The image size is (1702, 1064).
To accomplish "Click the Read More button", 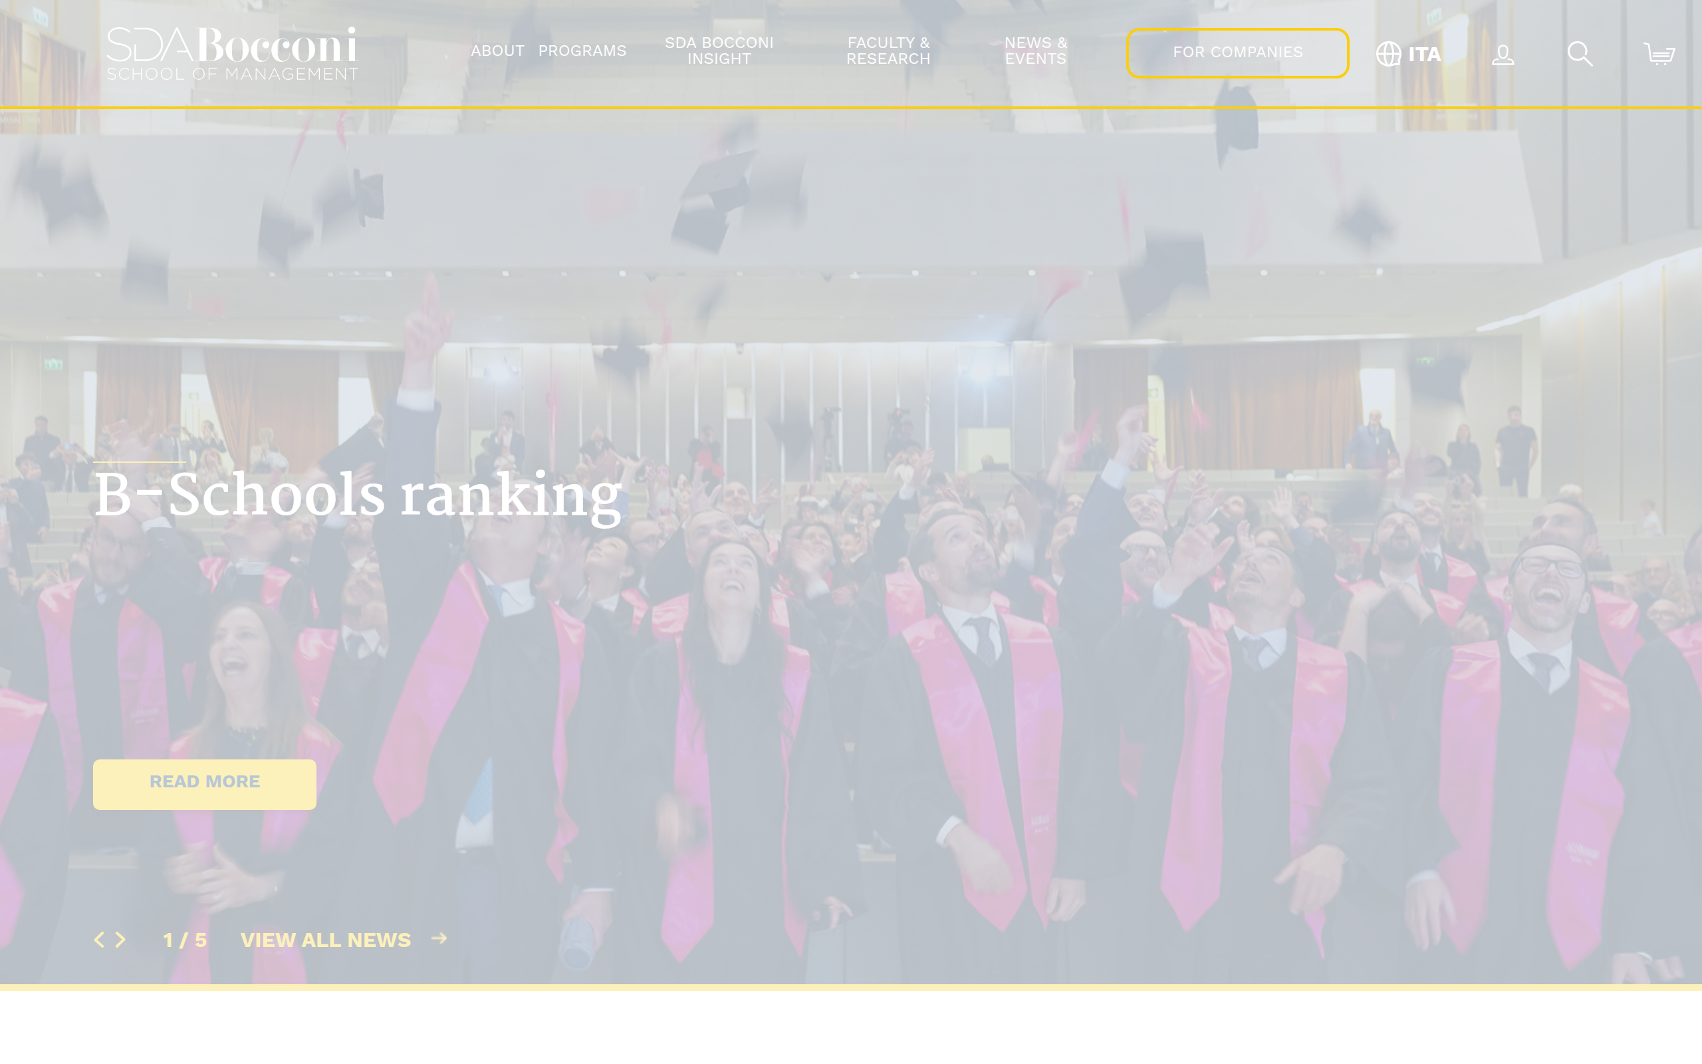I will click(205, 784).
